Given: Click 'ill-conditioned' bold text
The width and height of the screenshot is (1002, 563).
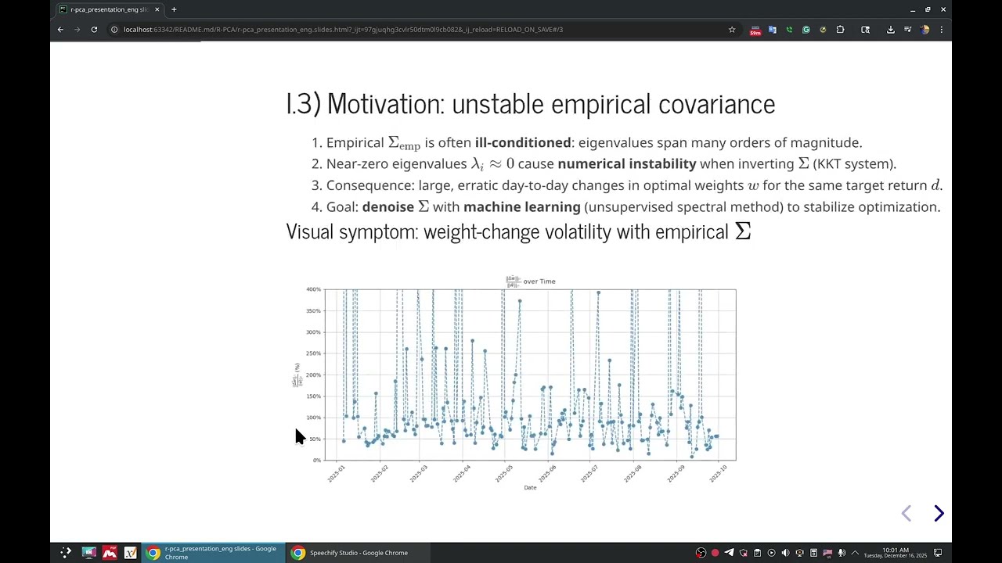Looking at the screenshot, I should (x=523, y=142).
